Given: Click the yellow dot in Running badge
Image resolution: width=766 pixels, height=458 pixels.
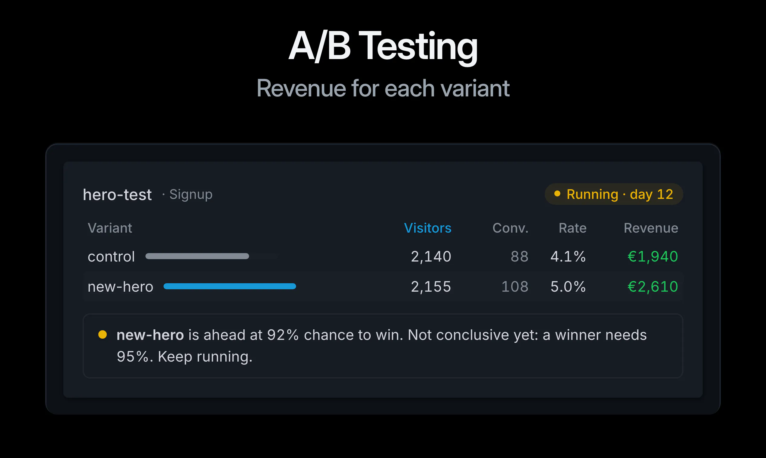Looking at the screenshot, I should tap(557, 193).
